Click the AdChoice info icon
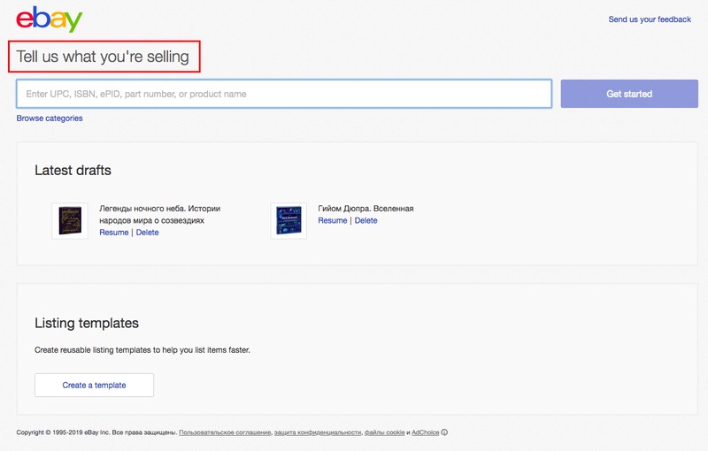Screen dimensions: 708x451 tap(444, 432)
